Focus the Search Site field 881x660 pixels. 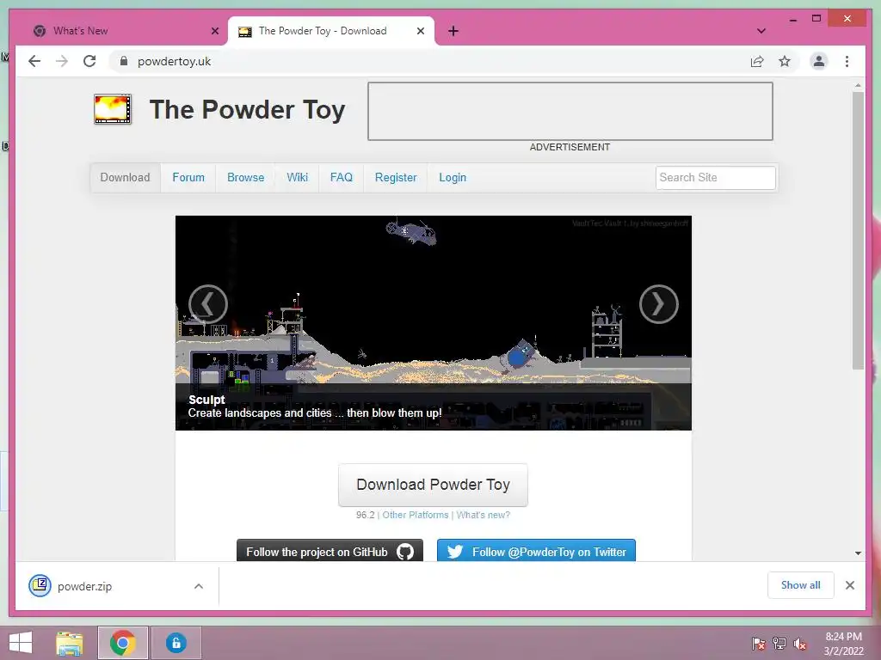715,177
